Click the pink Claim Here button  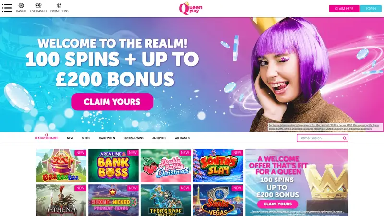click(344, 9)
